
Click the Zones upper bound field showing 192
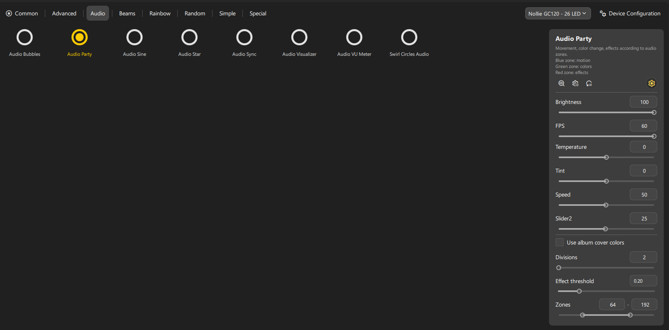pyautogui.click(x=644, y=305)
